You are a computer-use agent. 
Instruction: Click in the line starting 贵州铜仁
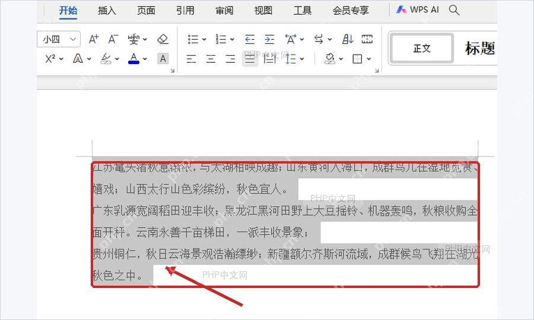pos(285,254)
